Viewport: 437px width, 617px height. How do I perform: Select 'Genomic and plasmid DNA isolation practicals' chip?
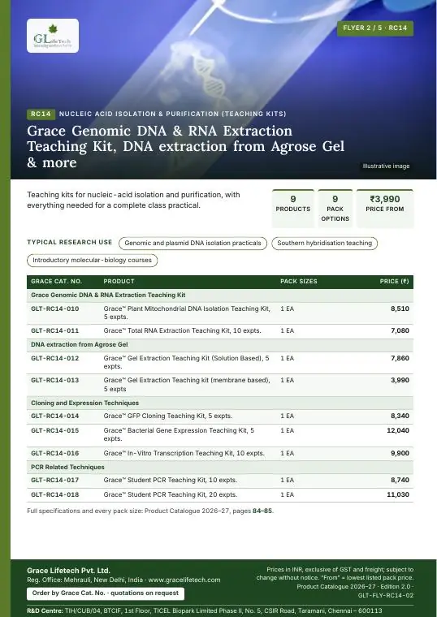pyautogui.click(x=193, y=244)
